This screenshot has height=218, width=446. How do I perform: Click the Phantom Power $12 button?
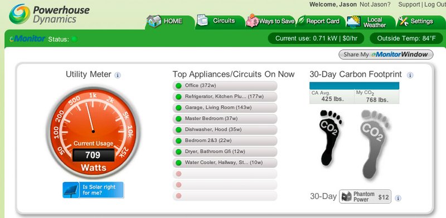coord(365,196)
